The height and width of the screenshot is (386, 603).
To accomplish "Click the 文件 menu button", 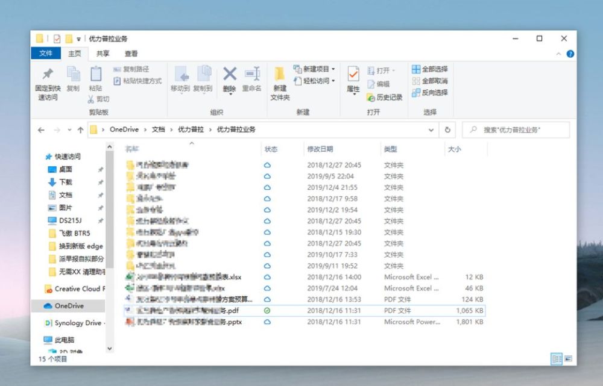I will point(46,54).
